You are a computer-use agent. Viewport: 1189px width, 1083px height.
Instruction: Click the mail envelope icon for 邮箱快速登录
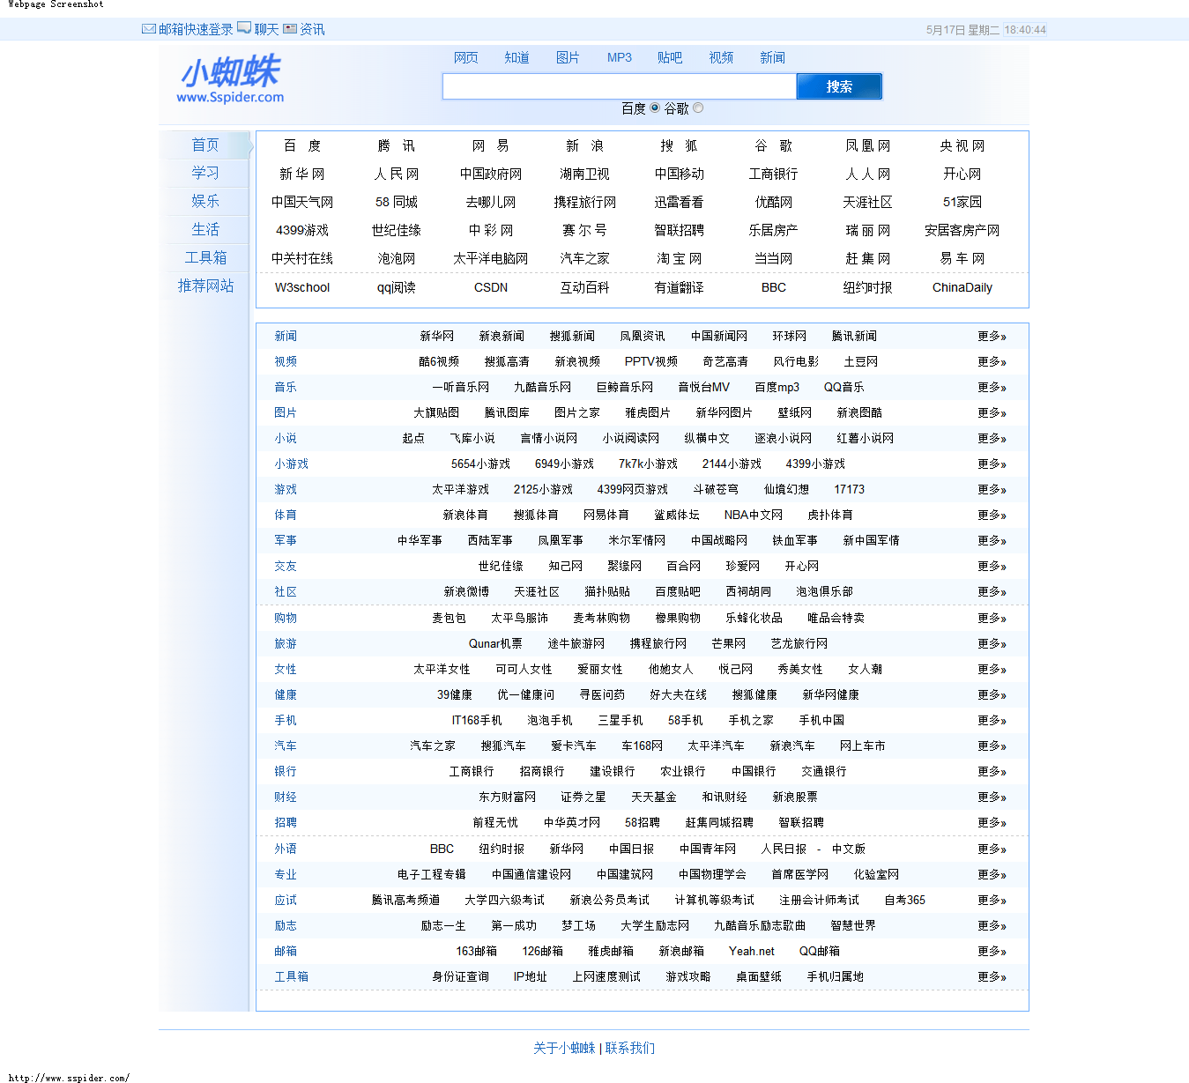pos(149,29)
